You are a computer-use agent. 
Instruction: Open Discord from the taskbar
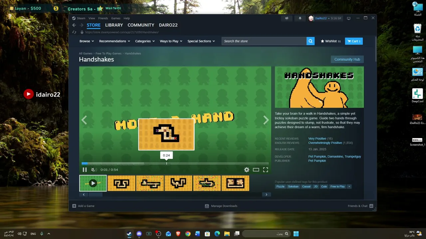pos(139,234)
